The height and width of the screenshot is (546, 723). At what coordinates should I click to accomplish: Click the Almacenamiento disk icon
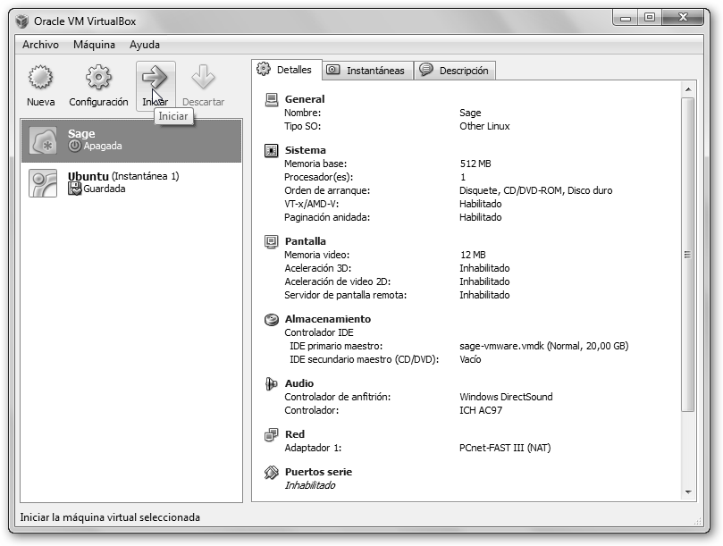click(272, 319)
